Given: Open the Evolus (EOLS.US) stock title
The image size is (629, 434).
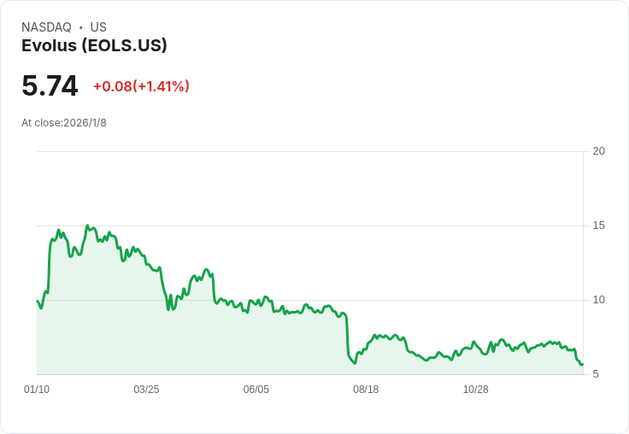Looking at the screenshot, I should [94, 46].
